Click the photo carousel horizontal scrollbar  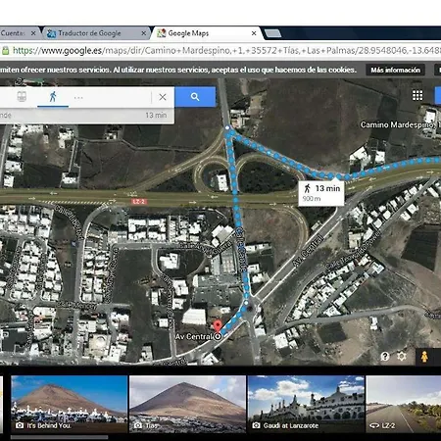pos(59,437)
